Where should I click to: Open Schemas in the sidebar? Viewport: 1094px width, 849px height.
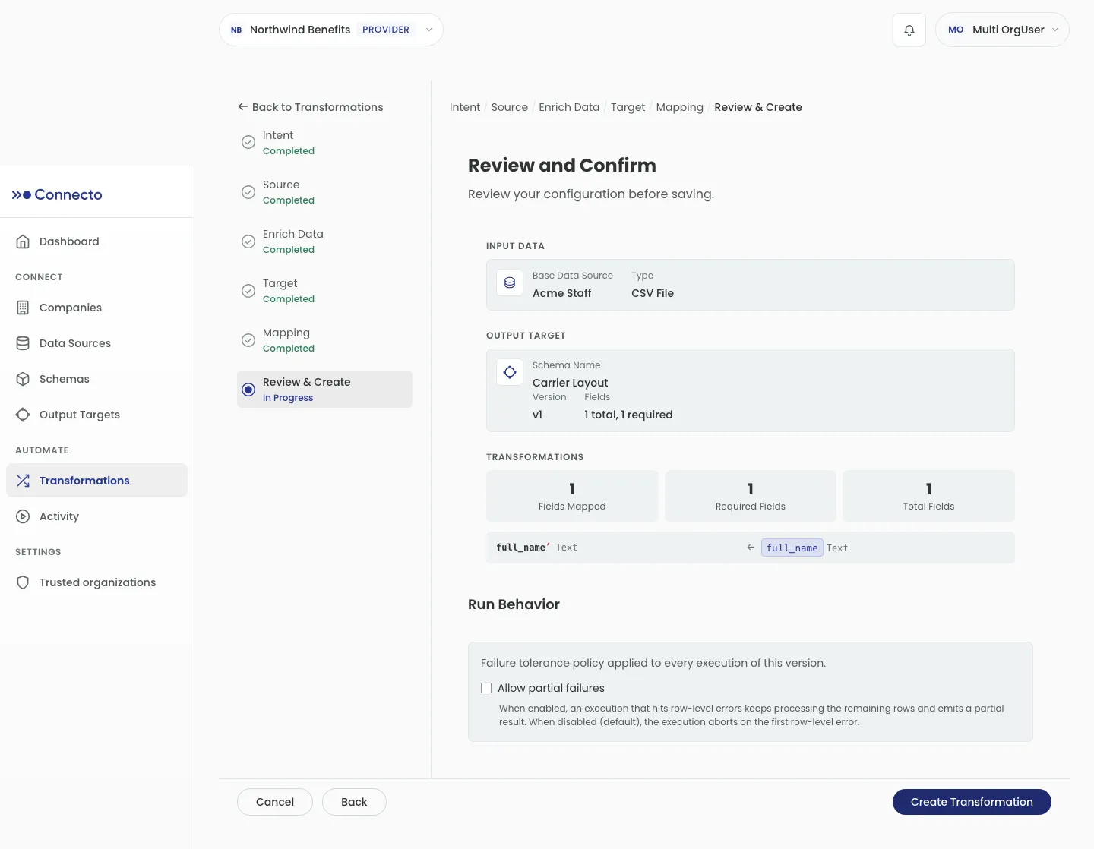click(96, 379)
